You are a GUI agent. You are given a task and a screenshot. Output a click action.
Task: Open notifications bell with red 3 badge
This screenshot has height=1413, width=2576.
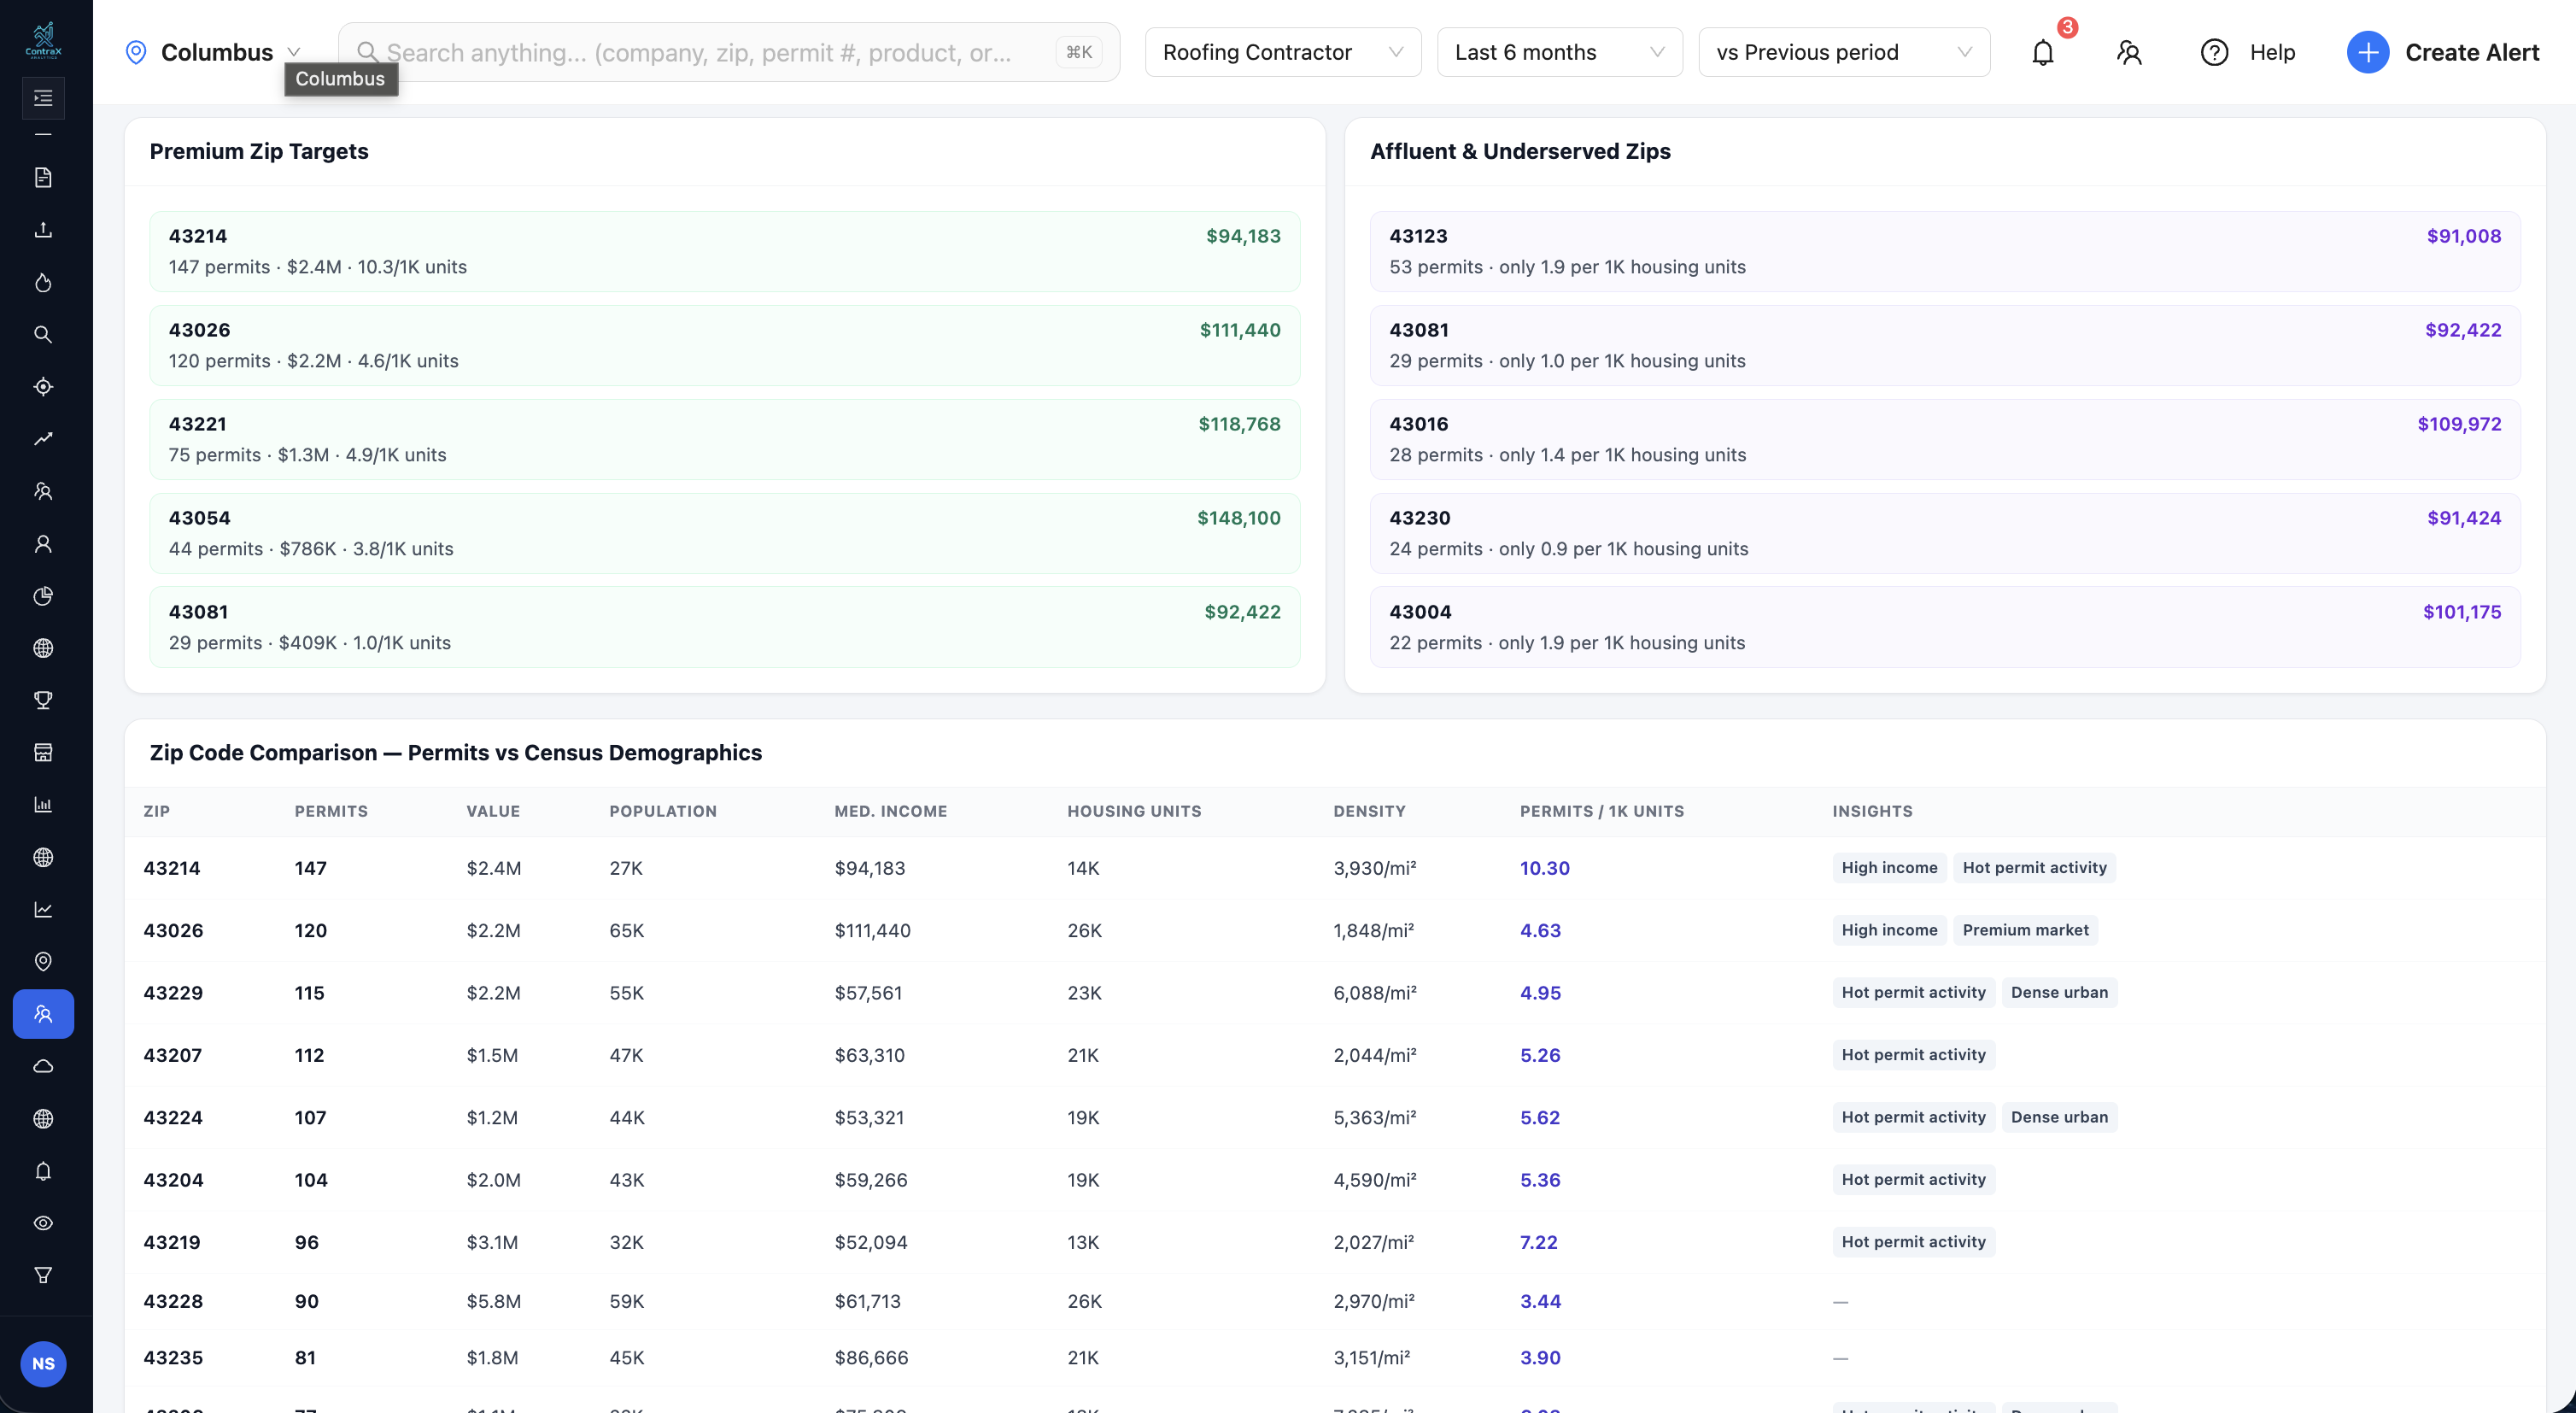(2043, 52)
